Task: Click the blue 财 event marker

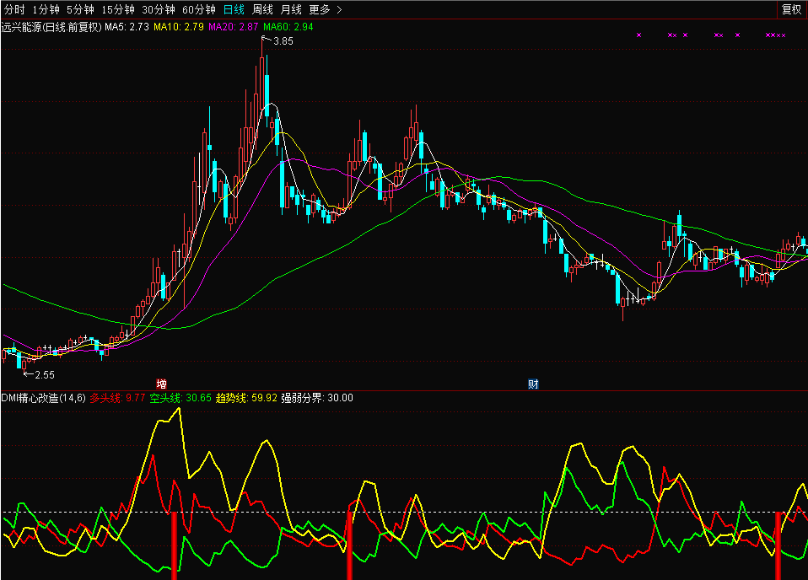Action: (533, 384)
